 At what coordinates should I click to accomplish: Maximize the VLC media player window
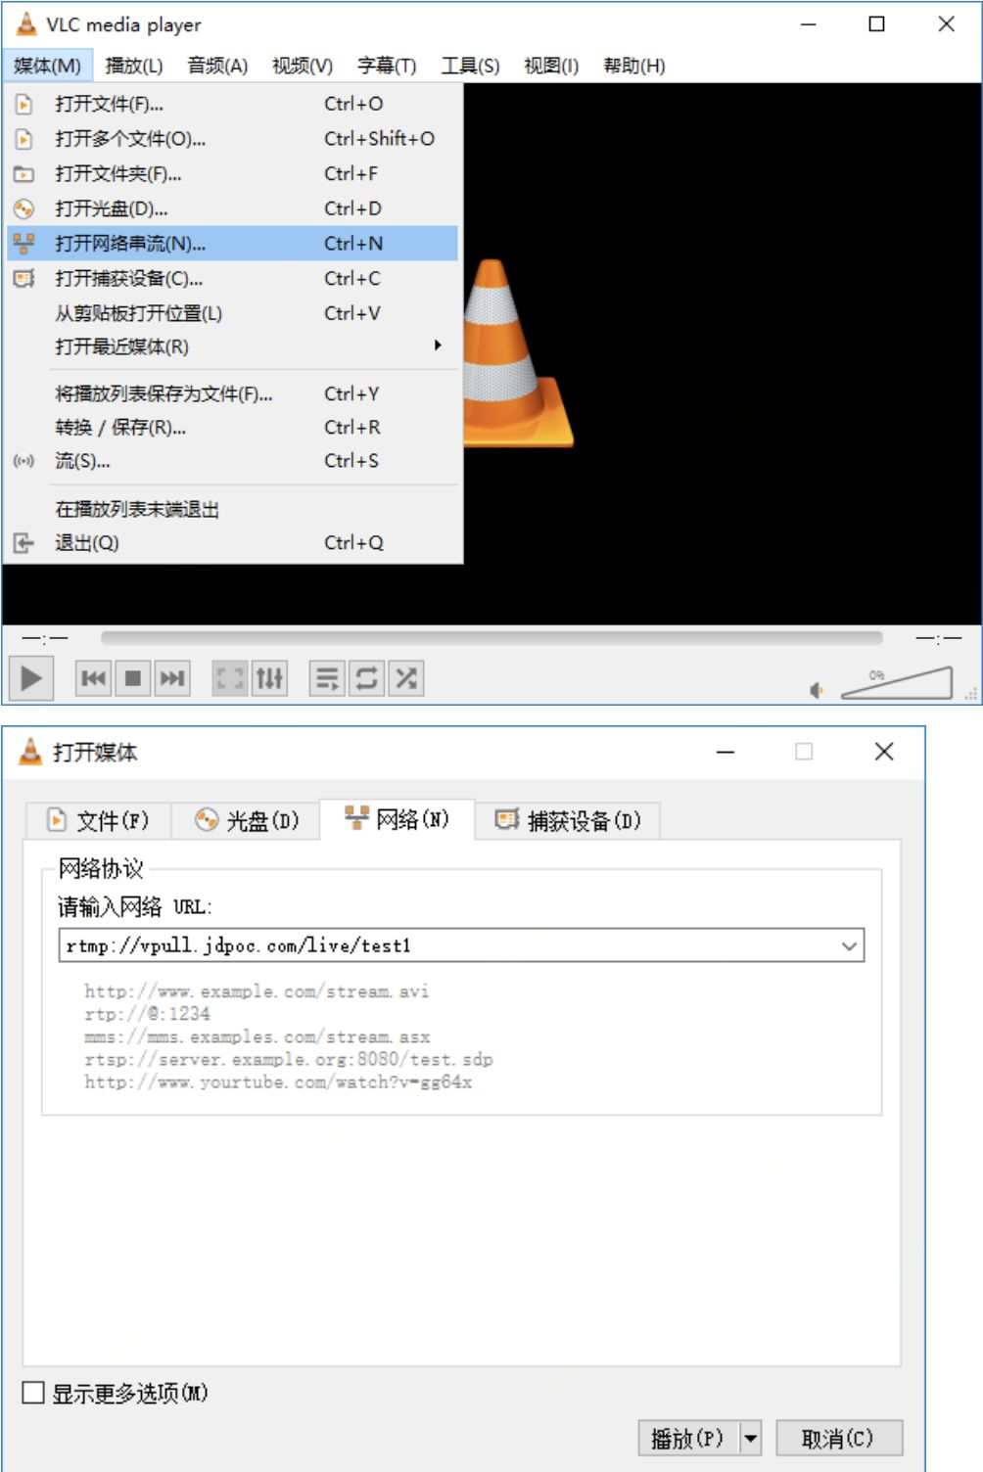877,24
